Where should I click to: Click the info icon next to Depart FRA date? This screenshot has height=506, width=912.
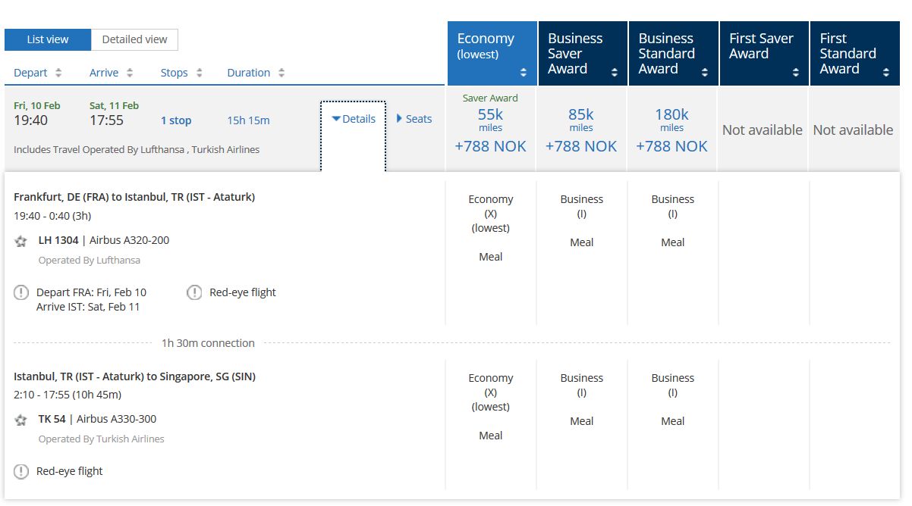pyautogui.click(x=21, y=292)
